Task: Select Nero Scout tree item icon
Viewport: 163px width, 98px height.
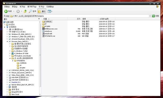Action: [x=10, y=94]
